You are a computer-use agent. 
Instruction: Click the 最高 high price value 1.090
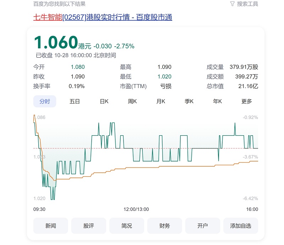164,67
